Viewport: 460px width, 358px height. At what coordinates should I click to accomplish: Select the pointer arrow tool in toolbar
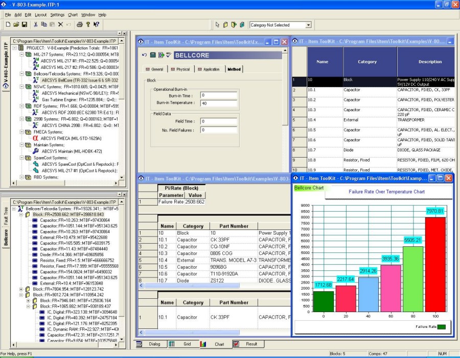[217, 24]
